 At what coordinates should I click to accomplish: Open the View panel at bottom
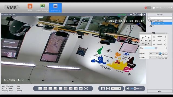pyautogui.click(x=160, y=91)
